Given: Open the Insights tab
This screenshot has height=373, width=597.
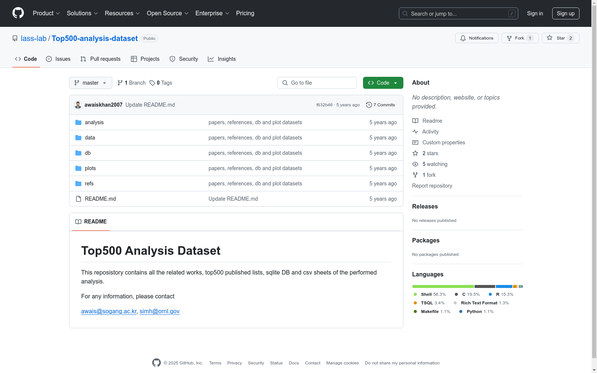Looking at the screenshot, I should [x=222, y=59].
